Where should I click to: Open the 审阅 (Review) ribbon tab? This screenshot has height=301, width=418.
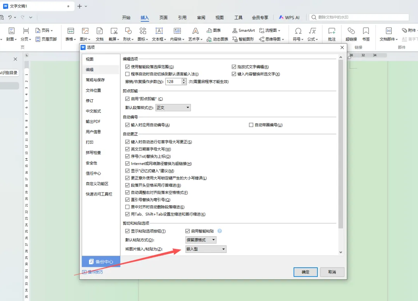[201, 17]
